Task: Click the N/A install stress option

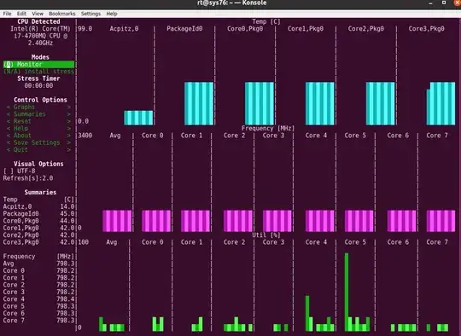Action: pyautogui.click(x=38, y=72)
